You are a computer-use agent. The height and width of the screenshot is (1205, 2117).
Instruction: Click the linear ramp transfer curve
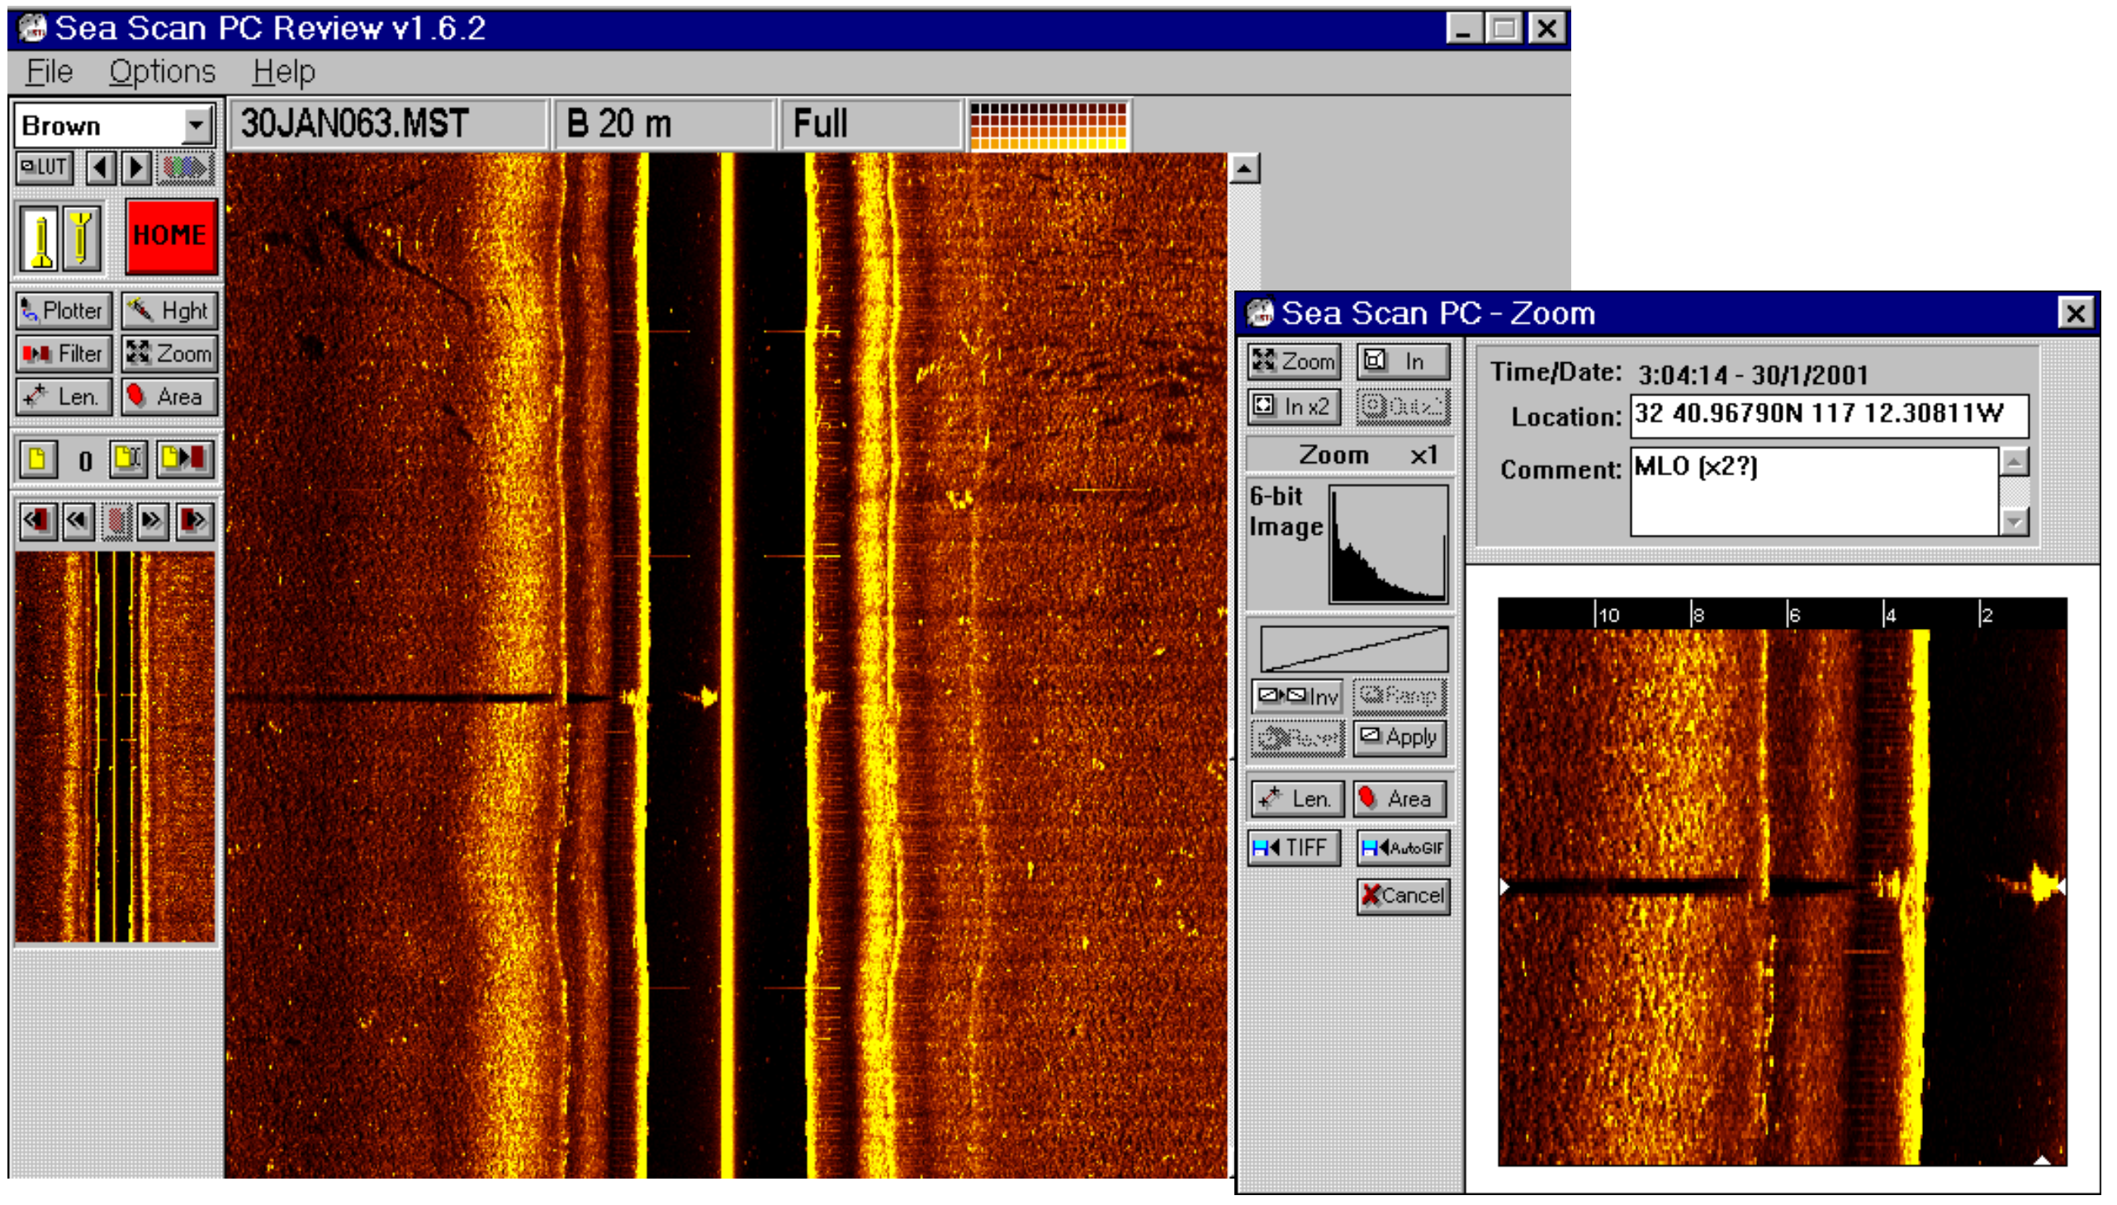[1354, 649]
